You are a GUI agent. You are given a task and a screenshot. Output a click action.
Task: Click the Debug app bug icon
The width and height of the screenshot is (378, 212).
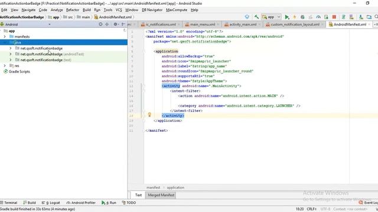coord(302,17)
